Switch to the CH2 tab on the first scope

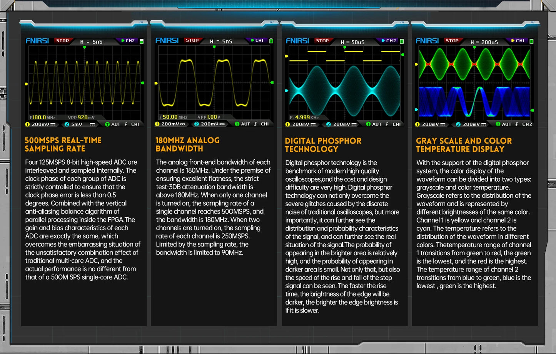130,40
